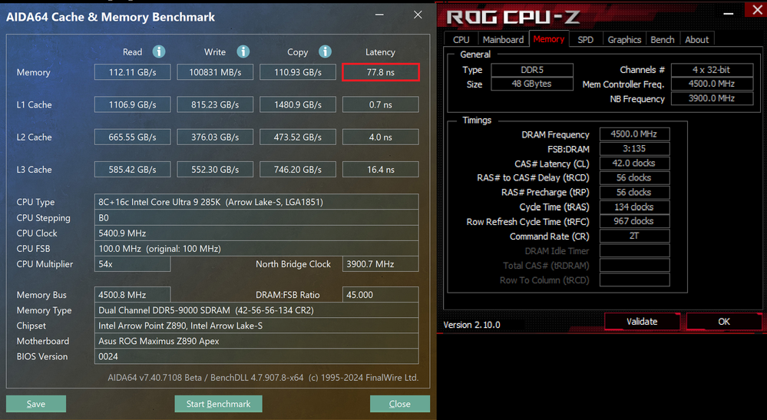Image resolution: width=767 pixels, height=420 pixels.
Task: Click the L2 Cache Copy value 473.52 GB/s
Action: [x=298, y=137]
